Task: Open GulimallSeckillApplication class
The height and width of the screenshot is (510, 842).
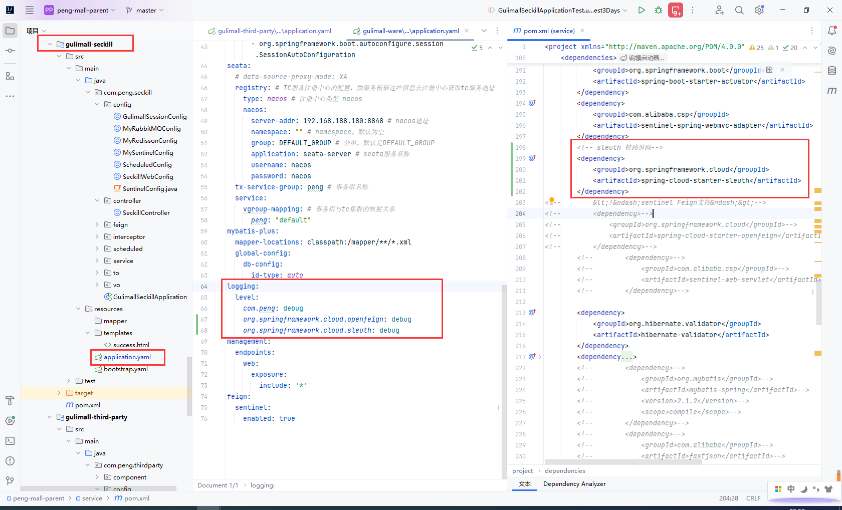Action: pyautogui.click(x=150, y=297)
